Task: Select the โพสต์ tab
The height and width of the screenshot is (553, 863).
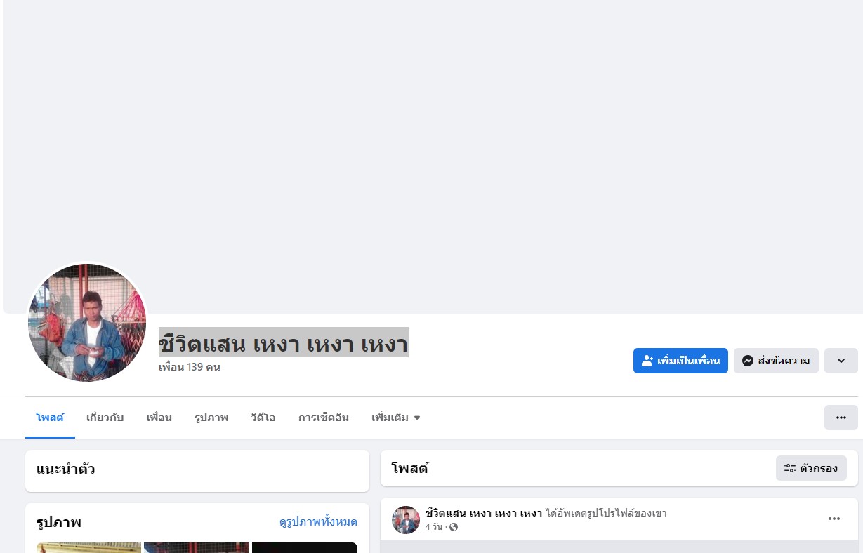Action: pyautogui.click(x=50, y=418)
